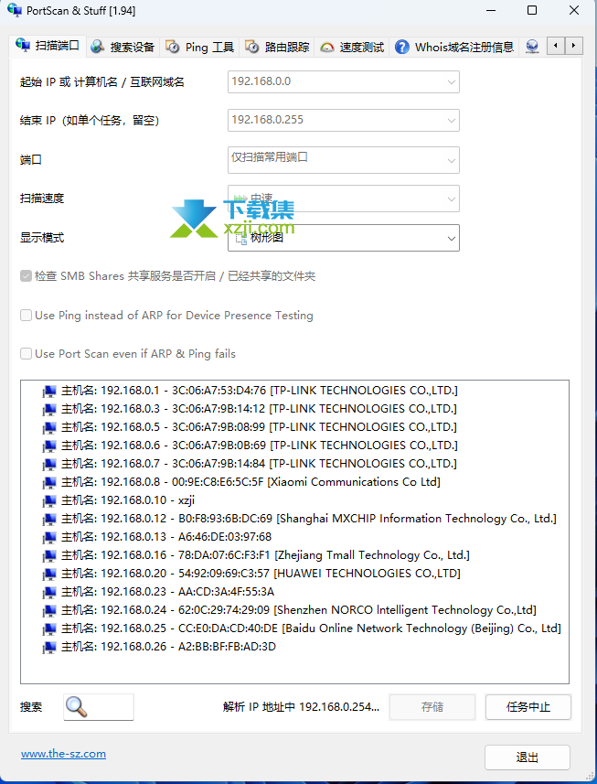This screenshot has width=597, height=784.
Task: Switch to the 扫描端口 tab
Action: tap(48, 46)
